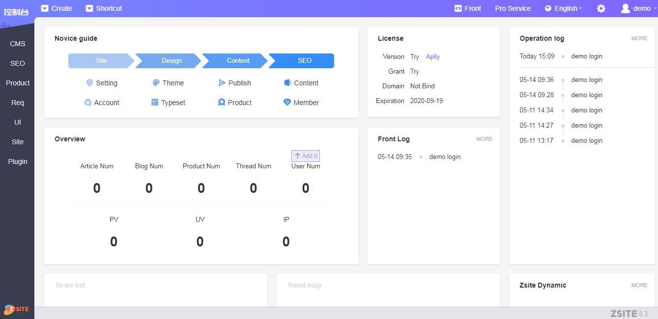Screen dimensions: 658x319
Task: Click the Typeset layout icon
Action: (x=155, y=103)
